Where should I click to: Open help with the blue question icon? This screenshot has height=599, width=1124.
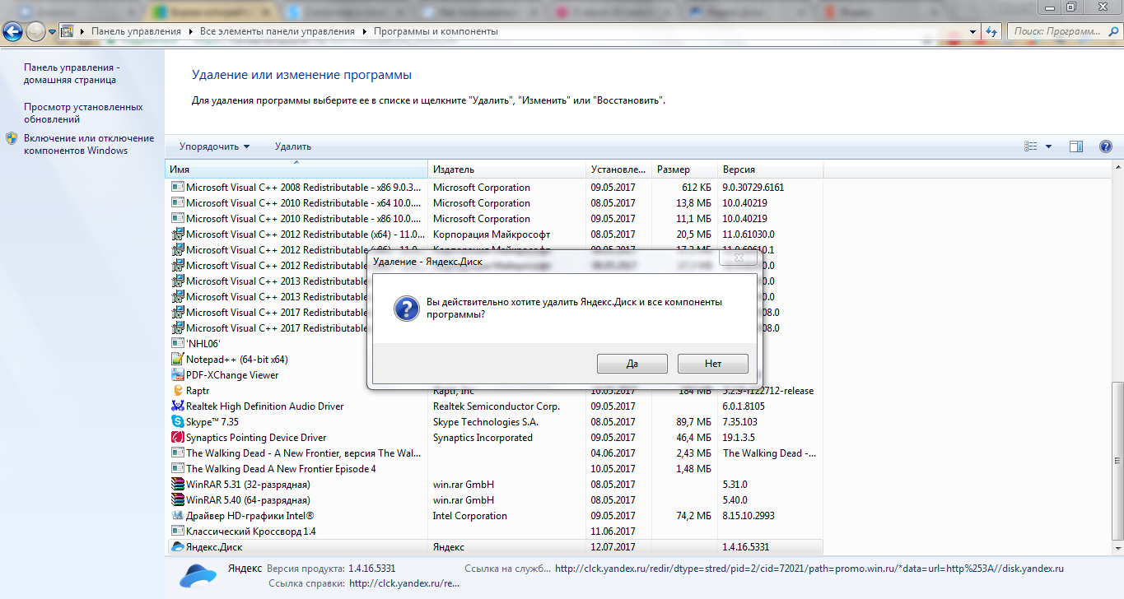1106,146
